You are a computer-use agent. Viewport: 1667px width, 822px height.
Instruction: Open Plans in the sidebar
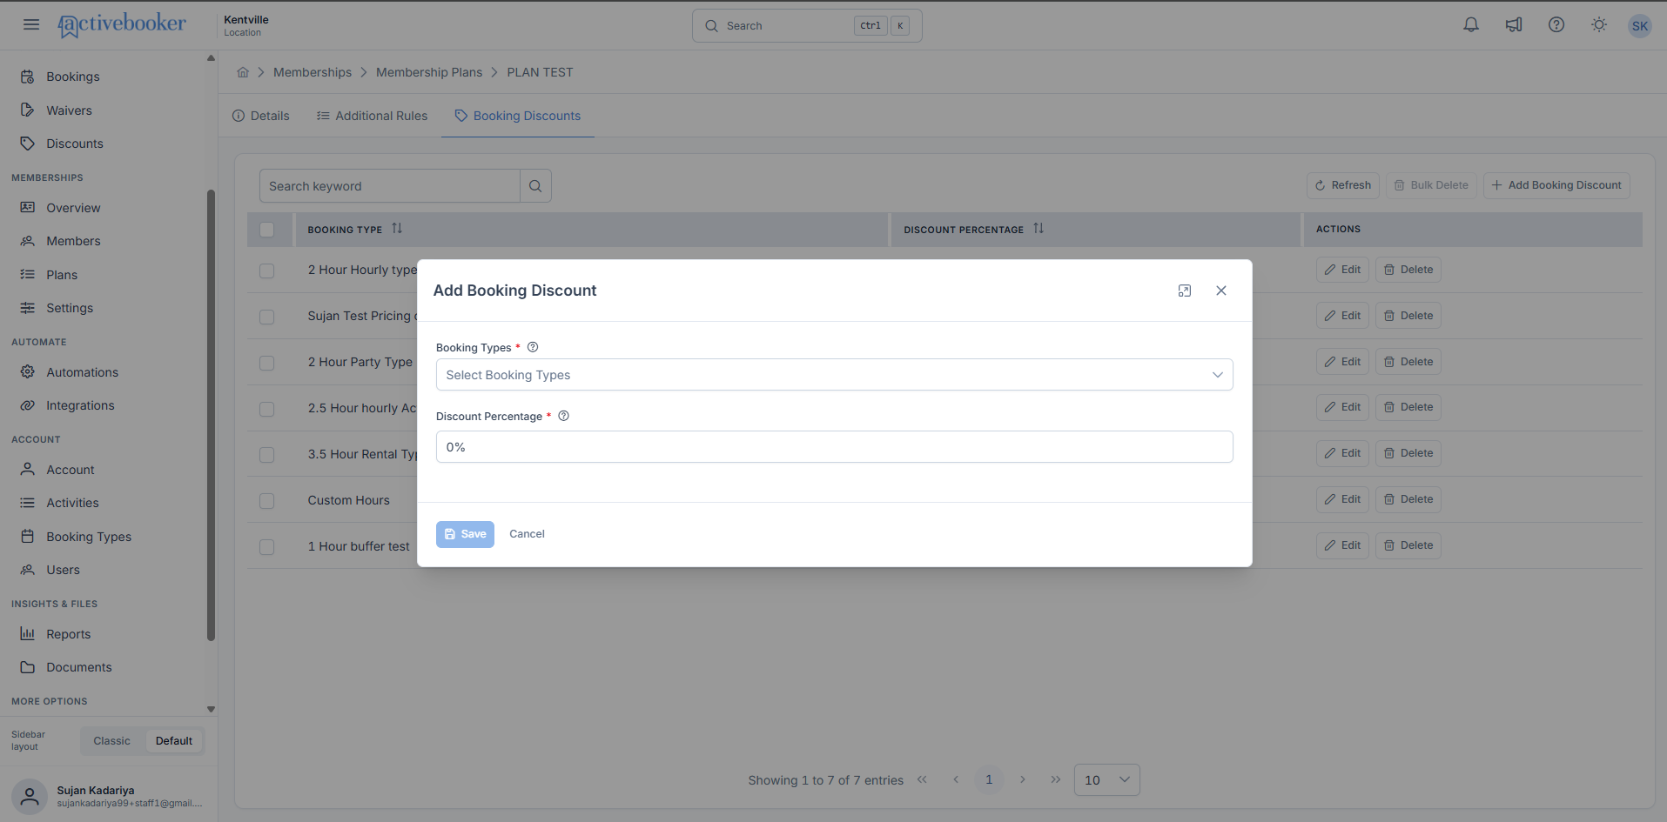[62, 275]
